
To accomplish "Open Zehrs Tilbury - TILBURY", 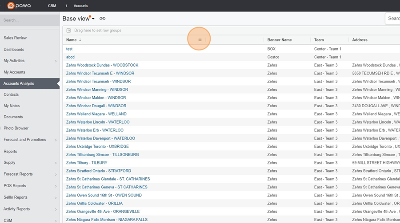I will (87, 163).
